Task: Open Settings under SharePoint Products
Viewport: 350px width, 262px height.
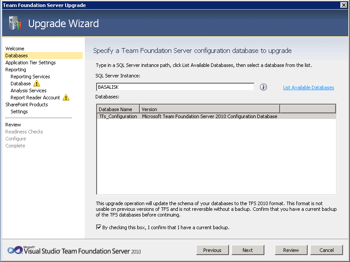Action: [x=19, y=112]
